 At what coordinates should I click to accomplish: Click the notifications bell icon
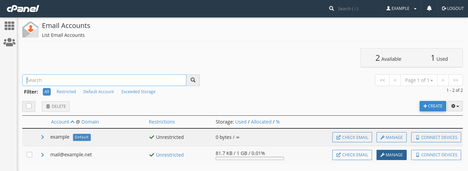(429, 9)
